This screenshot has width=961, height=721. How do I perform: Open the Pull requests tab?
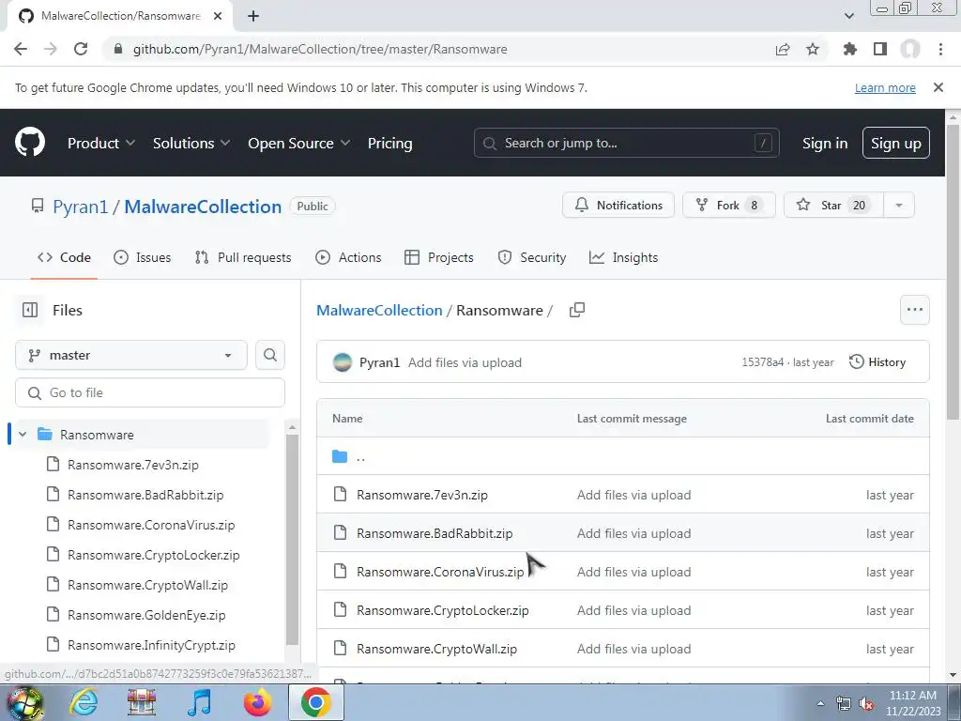click(x=243, y=257)
